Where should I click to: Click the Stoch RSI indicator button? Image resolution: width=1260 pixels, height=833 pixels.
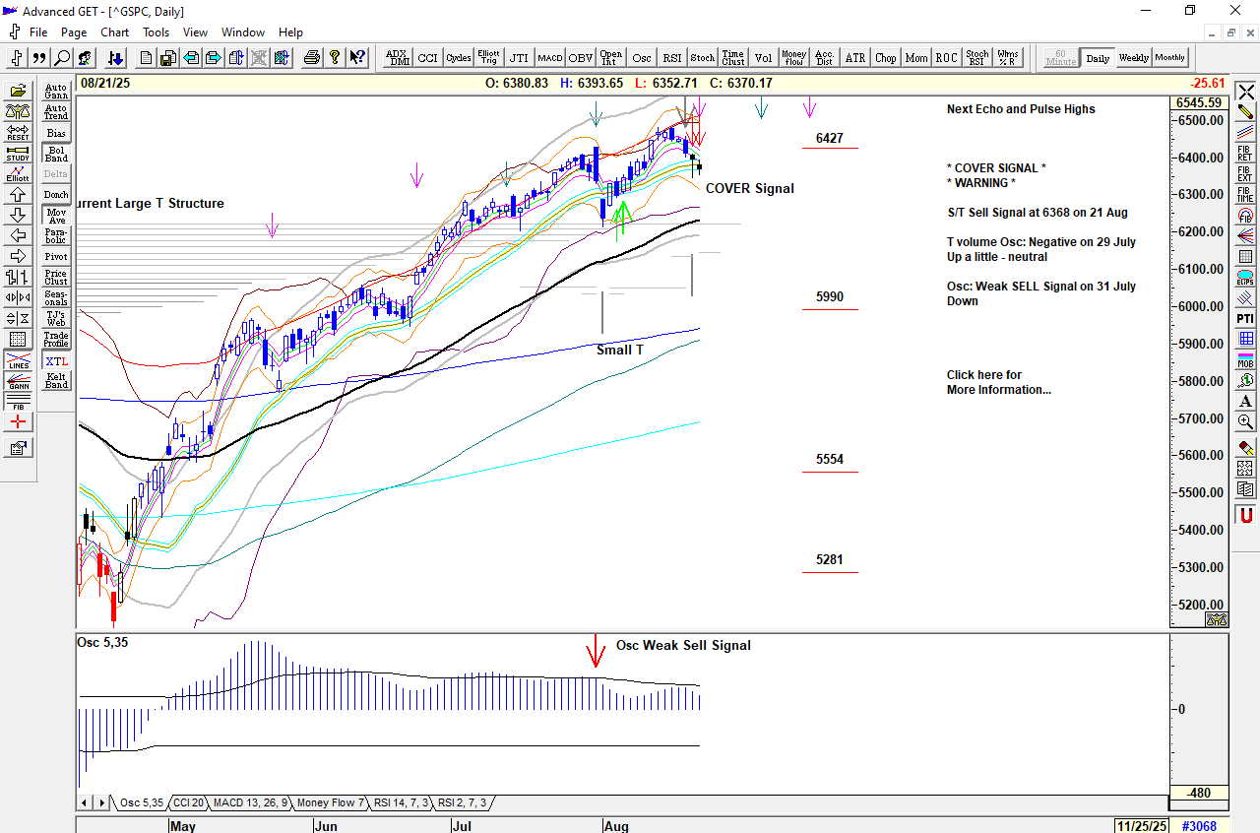(x=976, y=58)
